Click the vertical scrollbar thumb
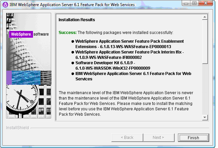Image resolution: width=218 pixels, height=148 pixels. click(205, 42)
